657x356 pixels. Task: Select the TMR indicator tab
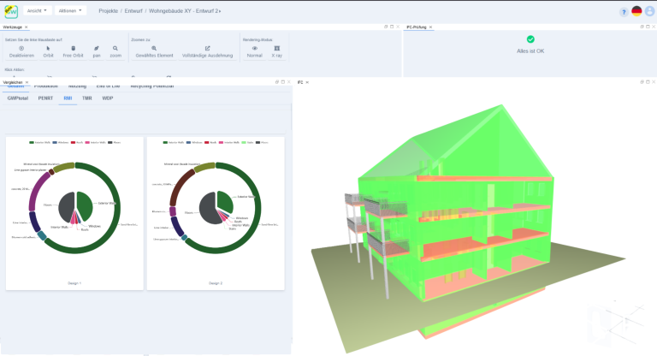[x=86, y=98]
